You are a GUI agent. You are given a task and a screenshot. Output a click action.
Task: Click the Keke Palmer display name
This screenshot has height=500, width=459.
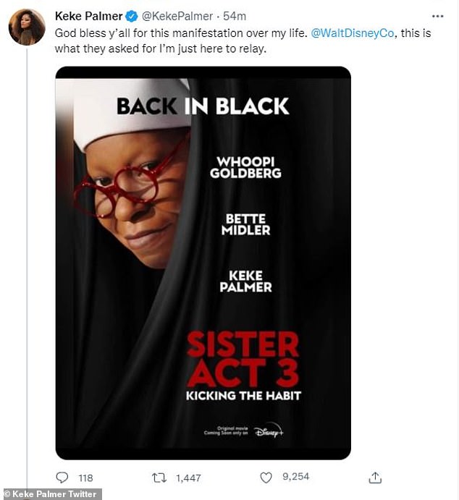point(88,16)
